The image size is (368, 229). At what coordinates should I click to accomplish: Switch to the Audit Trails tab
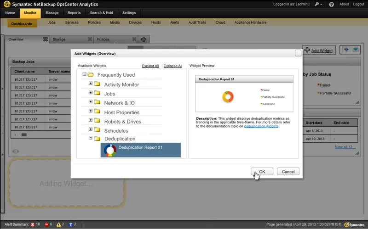pyautogui.click(x=197, y=22)
